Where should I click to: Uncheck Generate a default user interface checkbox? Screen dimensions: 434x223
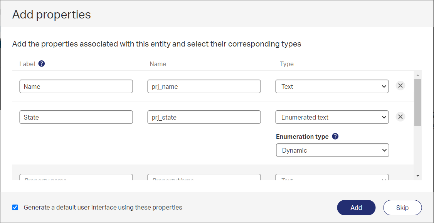[x=15, y=208]
